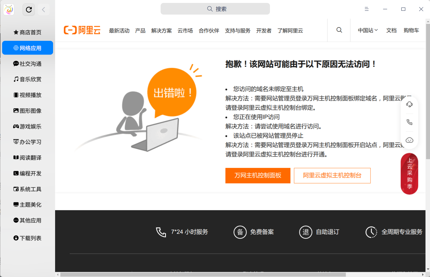Image resolution: width=430 pixels, height=277 pixels.
Task: Open the 网络应用 category in the sidebar
Action: coord(27,48)
